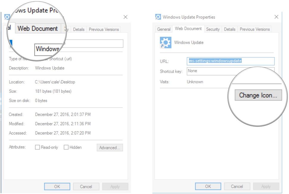
Task: Confirm changes with OK in left dialog
Action: (57, 187)
